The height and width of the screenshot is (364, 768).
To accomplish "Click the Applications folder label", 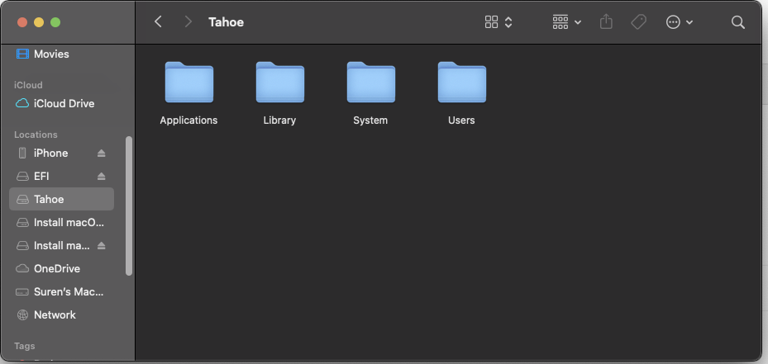I will click(188, 121).
